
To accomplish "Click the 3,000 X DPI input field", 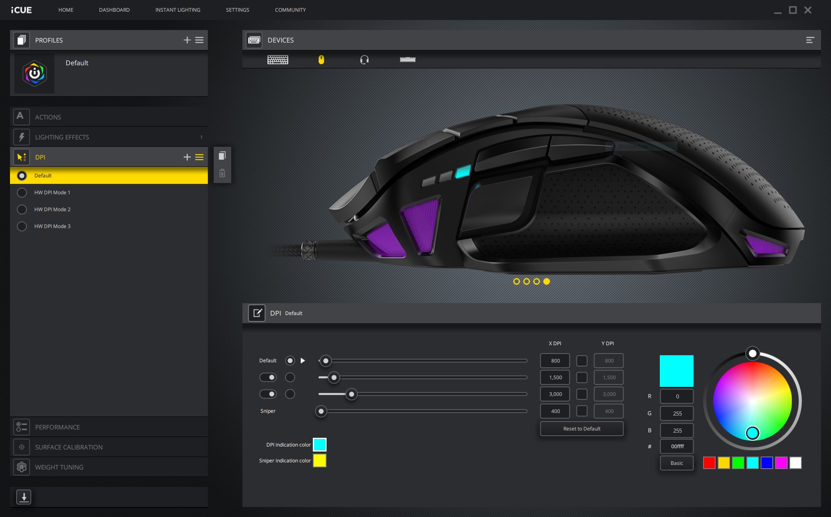I will 555,394.
